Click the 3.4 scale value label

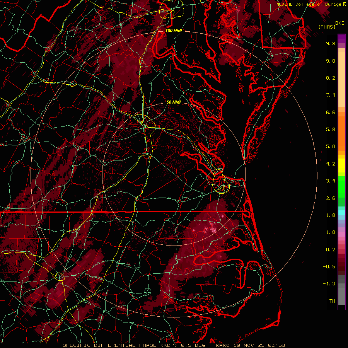click(331, 181)
